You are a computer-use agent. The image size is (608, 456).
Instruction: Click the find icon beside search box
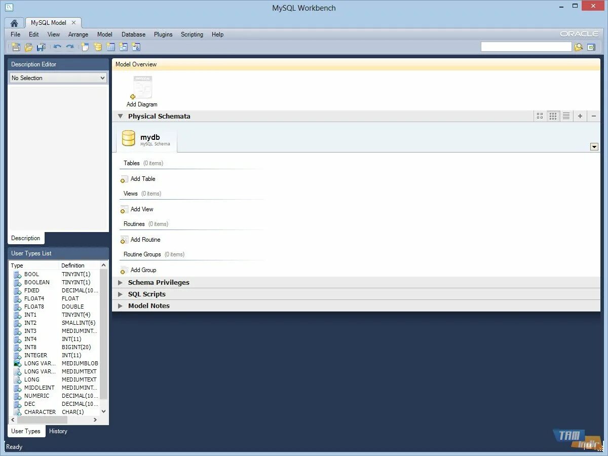point(578,47)
